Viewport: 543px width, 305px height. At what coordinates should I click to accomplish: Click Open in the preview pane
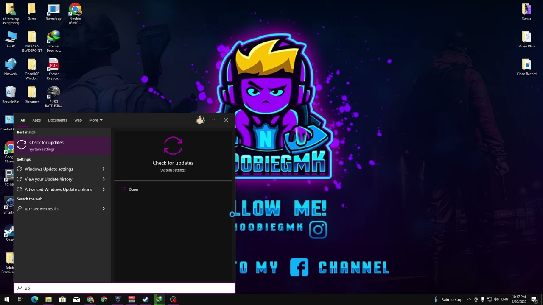tap(133, 189)
